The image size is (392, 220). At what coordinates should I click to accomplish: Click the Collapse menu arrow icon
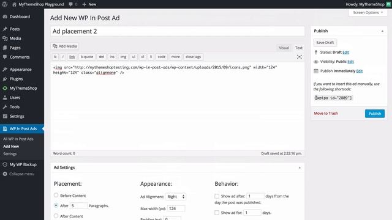tap(5, 174)
